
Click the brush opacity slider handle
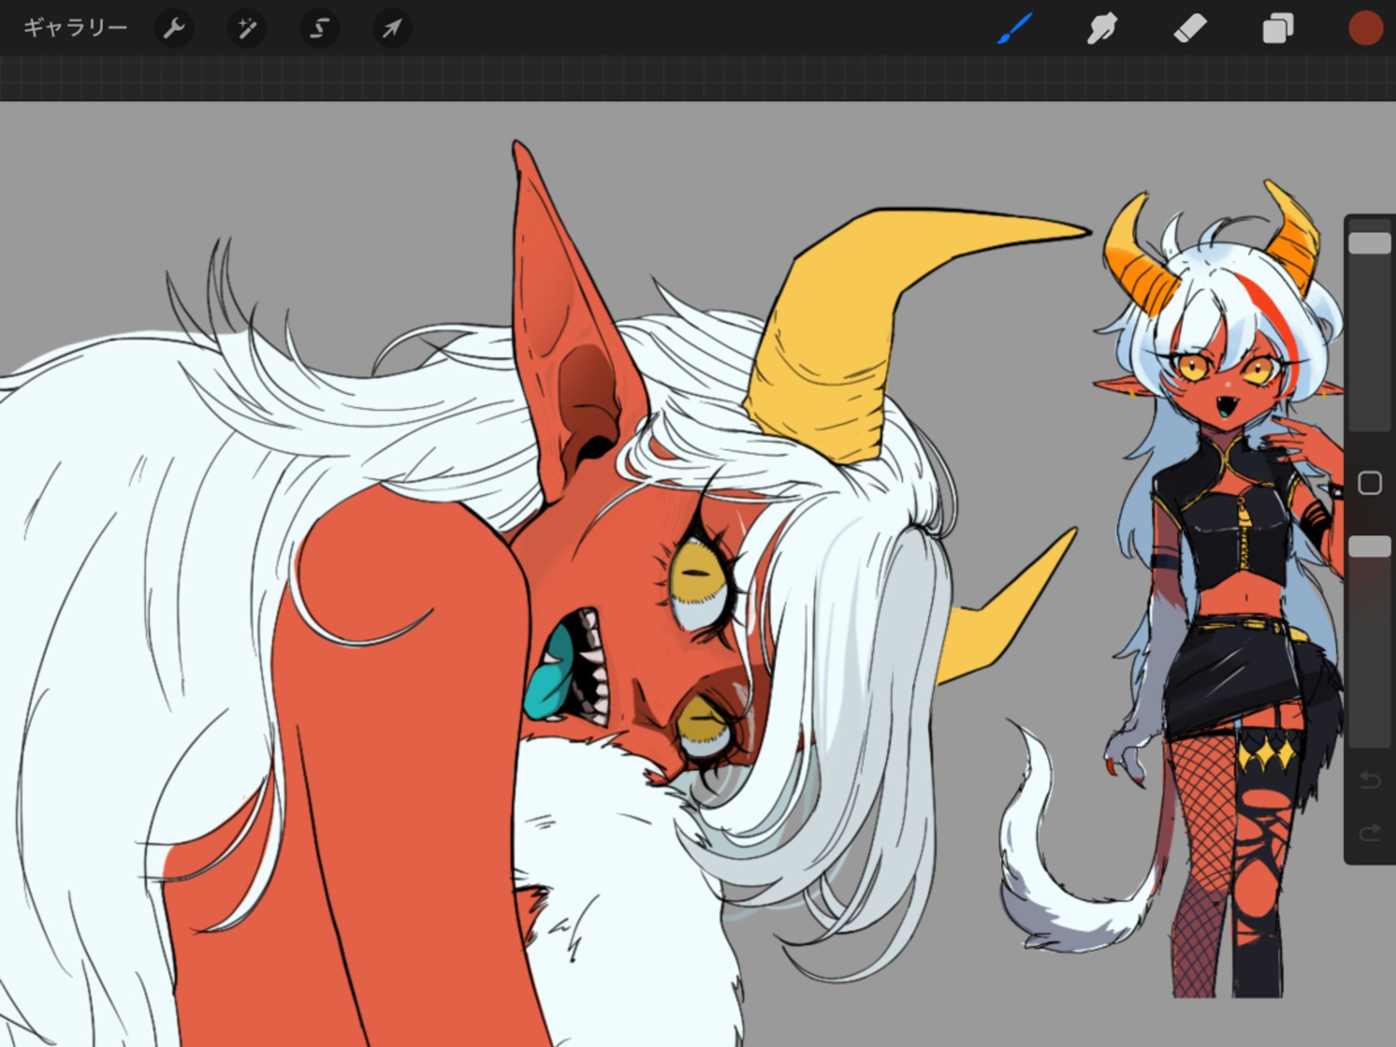1369,547
